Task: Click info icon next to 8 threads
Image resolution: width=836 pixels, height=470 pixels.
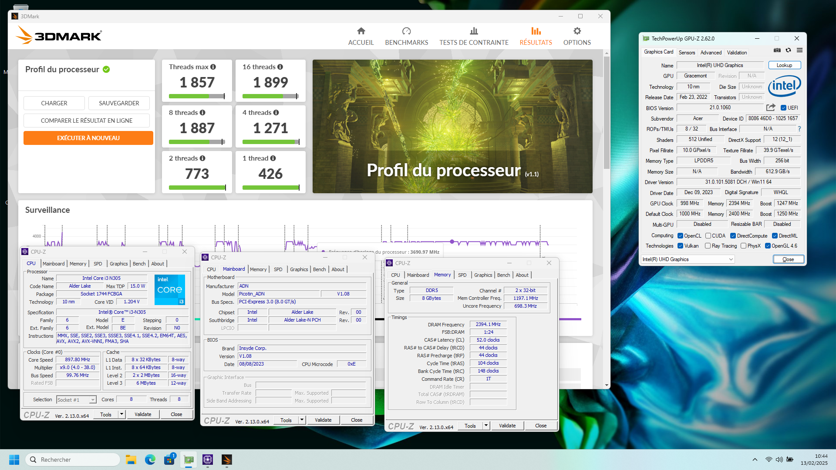Action: tap(202, 113)
